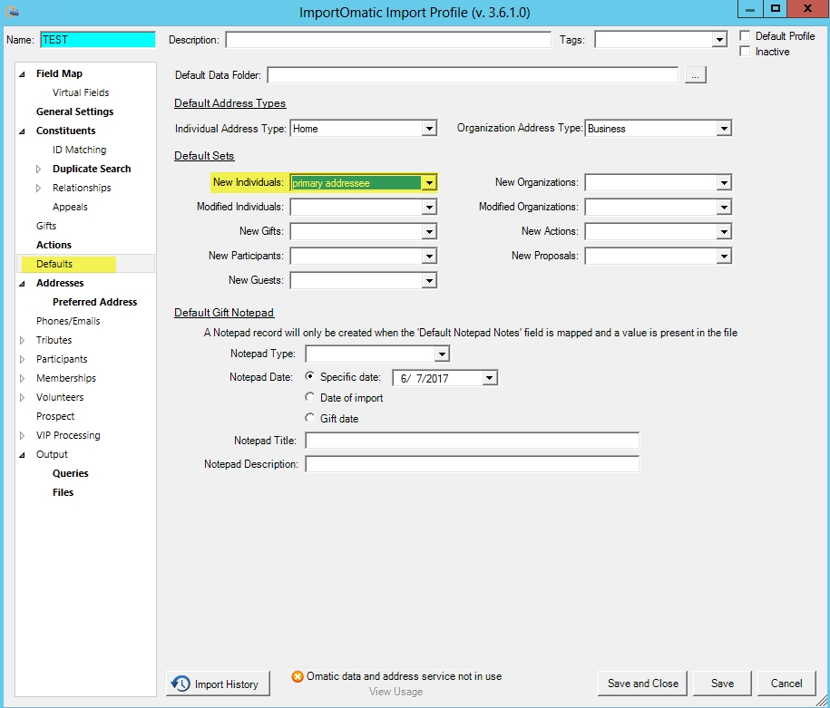This screenshot has width=830, height=708.
Task: Click Save and Close
Action: pos(641,684)
